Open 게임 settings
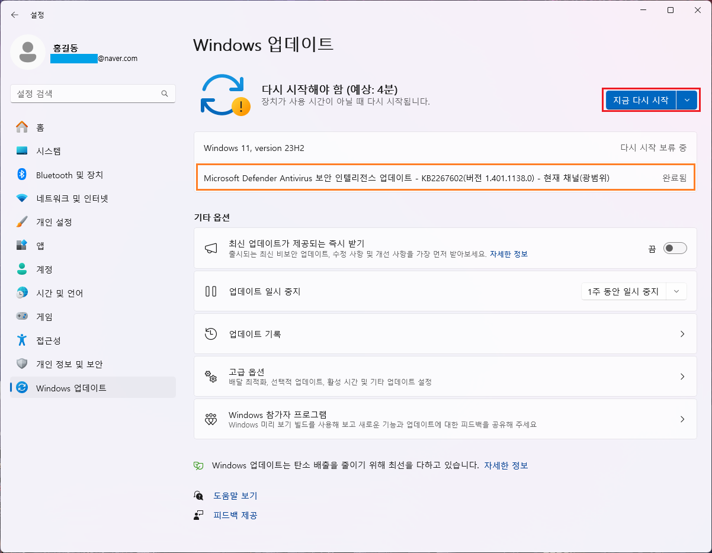Screen dimensions: 712x553 [x=93, y=317]
